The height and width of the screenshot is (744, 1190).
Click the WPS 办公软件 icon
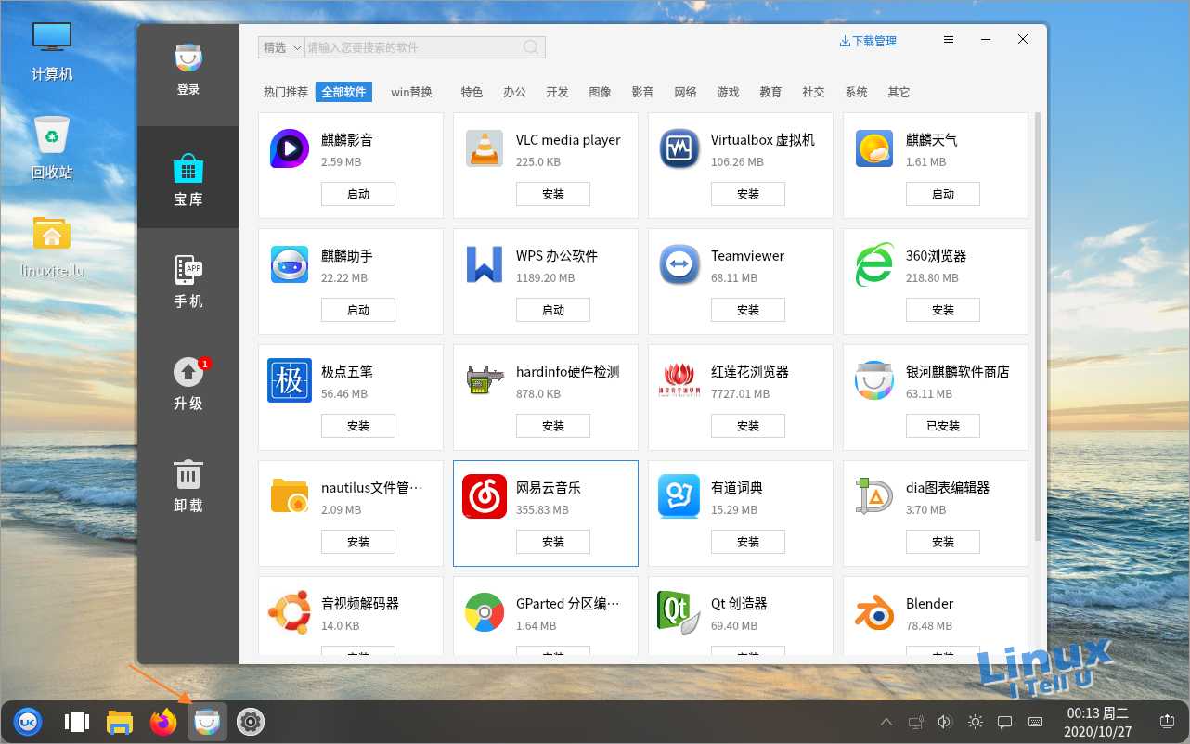(484, 265)
